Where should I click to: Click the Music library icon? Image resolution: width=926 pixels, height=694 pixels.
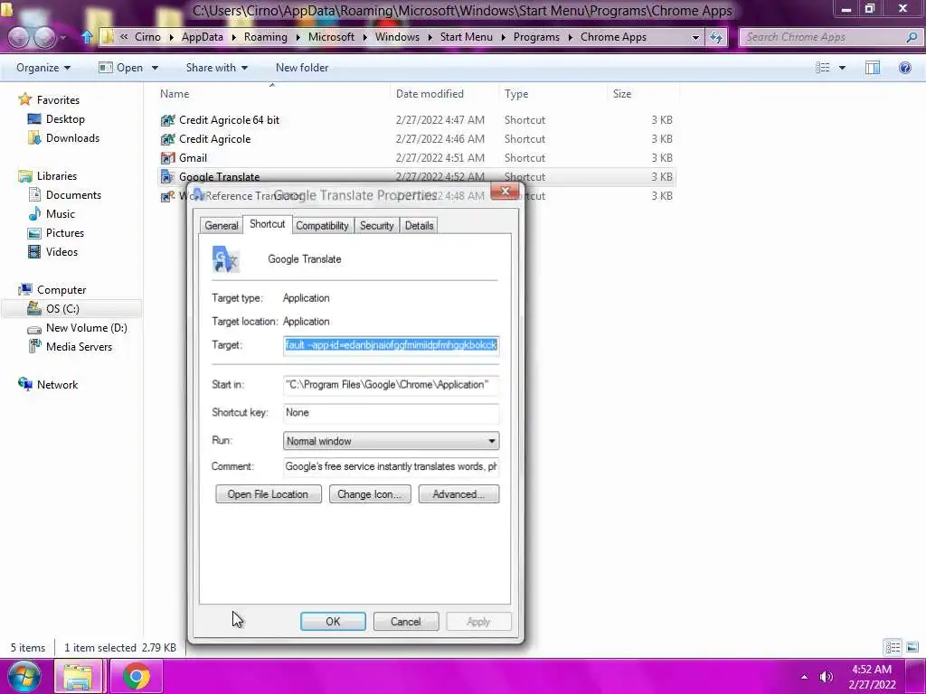34,213
